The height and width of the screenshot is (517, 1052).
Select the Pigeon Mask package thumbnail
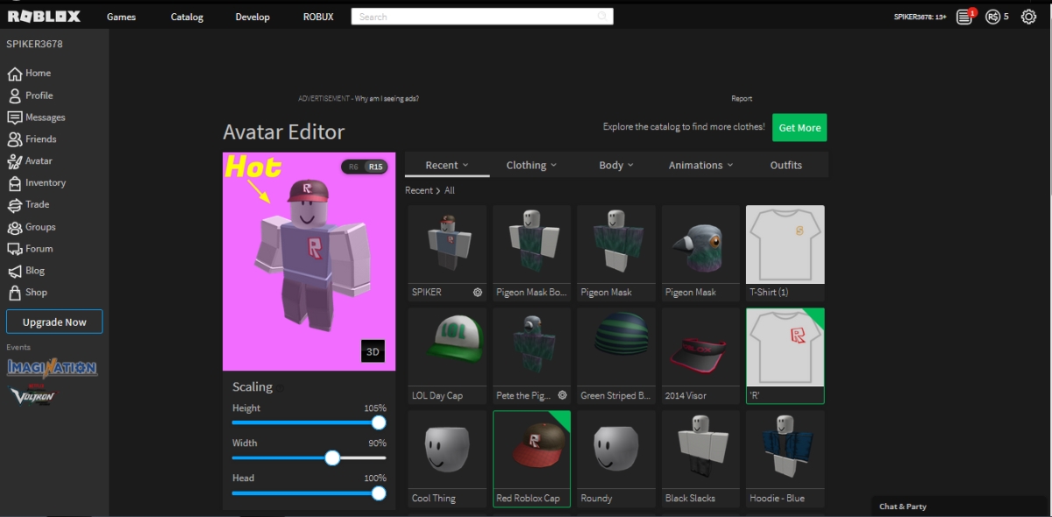[615, 253]
